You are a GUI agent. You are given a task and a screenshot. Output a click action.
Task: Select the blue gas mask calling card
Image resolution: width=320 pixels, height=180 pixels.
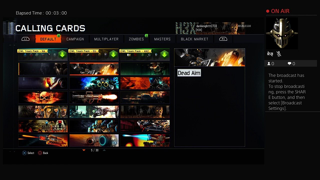point(94,83)
